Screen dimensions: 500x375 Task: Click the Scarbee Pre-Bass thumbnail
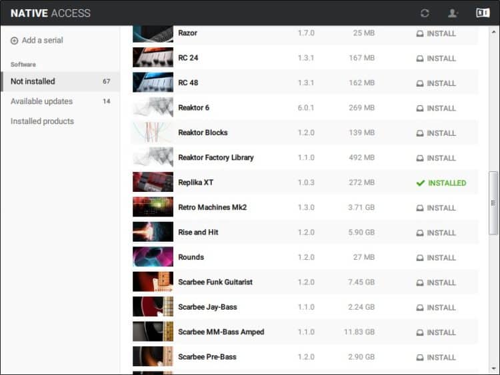(x=153, y=356)
